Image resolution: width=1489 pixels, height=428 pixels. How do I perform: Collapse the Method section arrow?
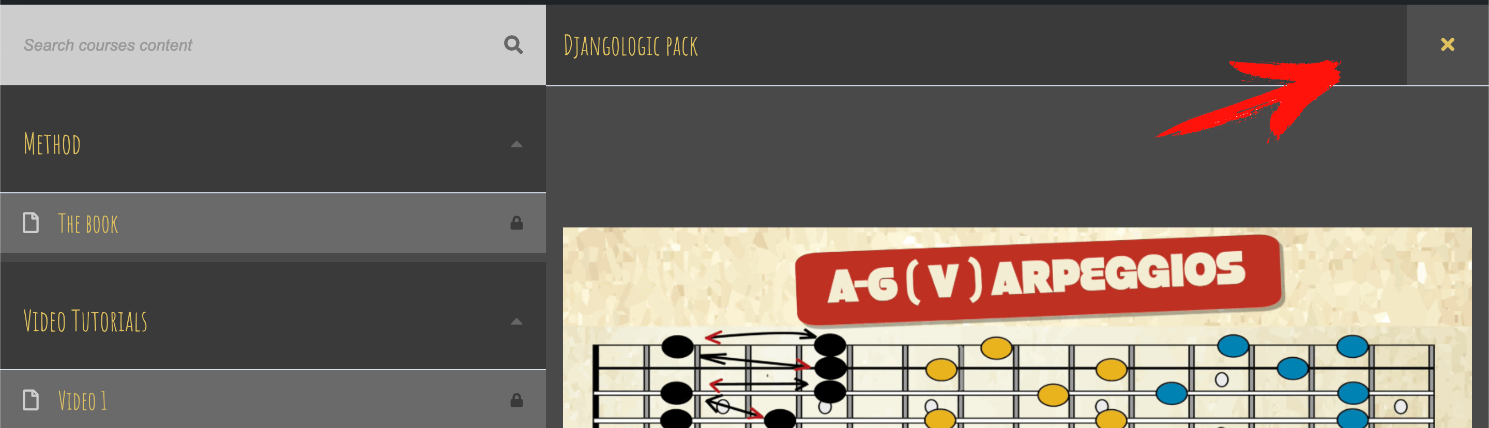click(516, 144)
